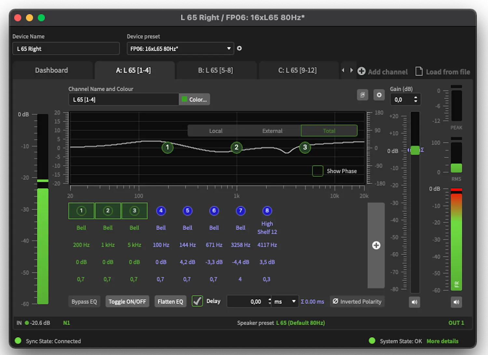The image size is (488, 355).
Task: Mute output with speaker icon under output meter
Action: point(456,302)
